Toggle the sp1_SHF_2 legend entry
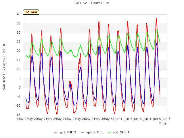The image size is (184, 138). click(x=65, y=133)
